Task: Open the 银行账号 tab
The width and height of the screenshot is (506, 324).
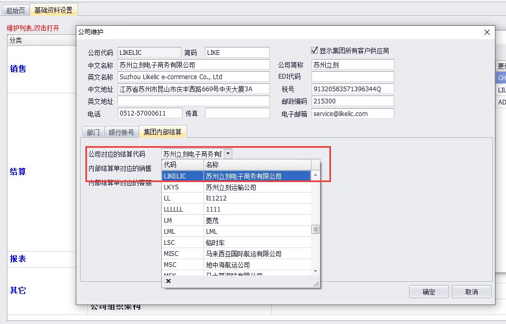Action: (x=121, y=132)
